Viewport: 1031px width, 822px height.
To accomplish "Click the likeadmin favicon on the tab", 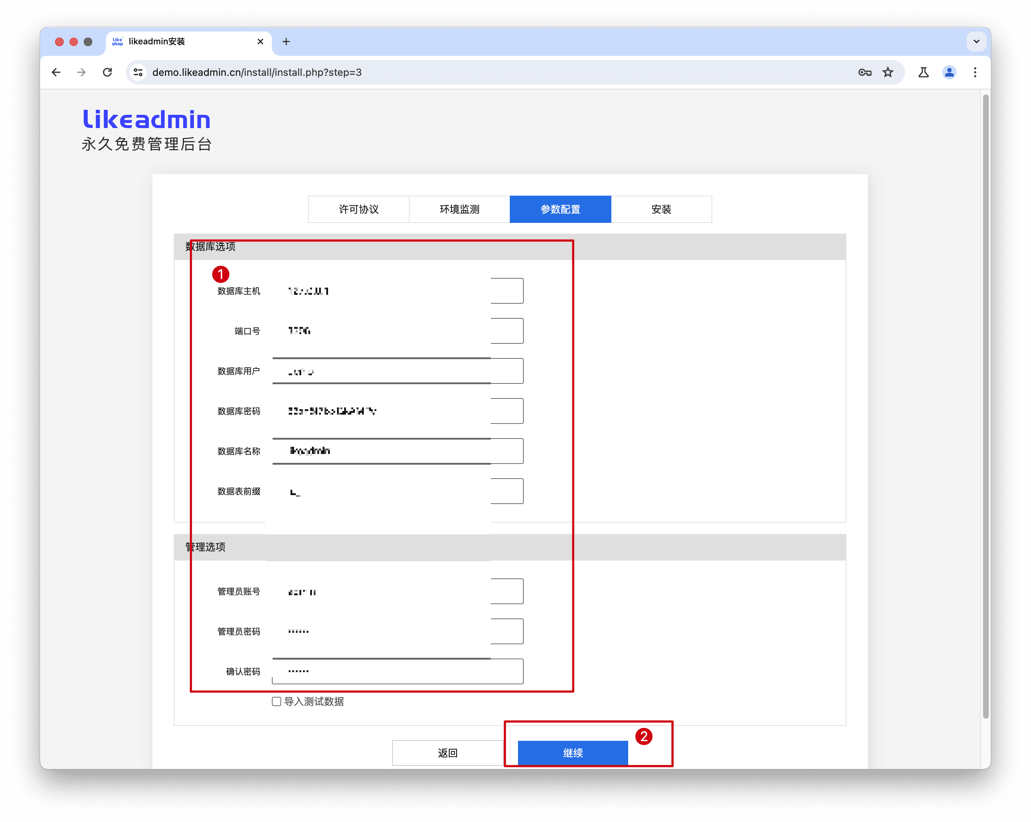I will point(117,41).
